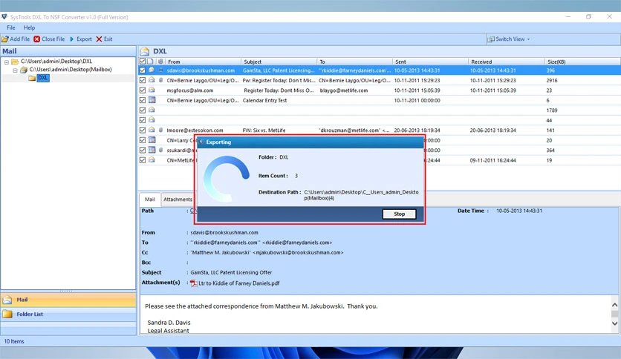Viewport: 621px width, 359px height.
Task: Click the C:\Users\admin\Desktop\DXL folder icon
Action: (x=15, y=62)
